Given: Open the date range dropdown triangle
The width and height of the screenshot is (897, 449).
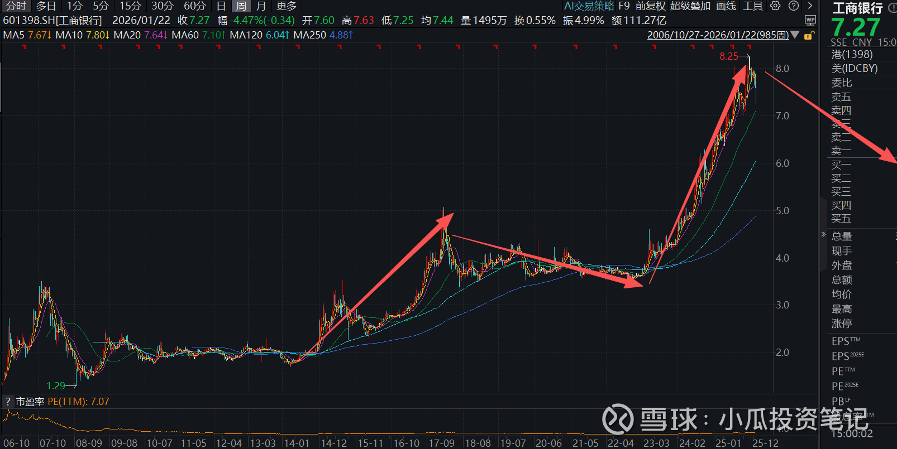Looking at the screenshot, I should pos(795,35).
